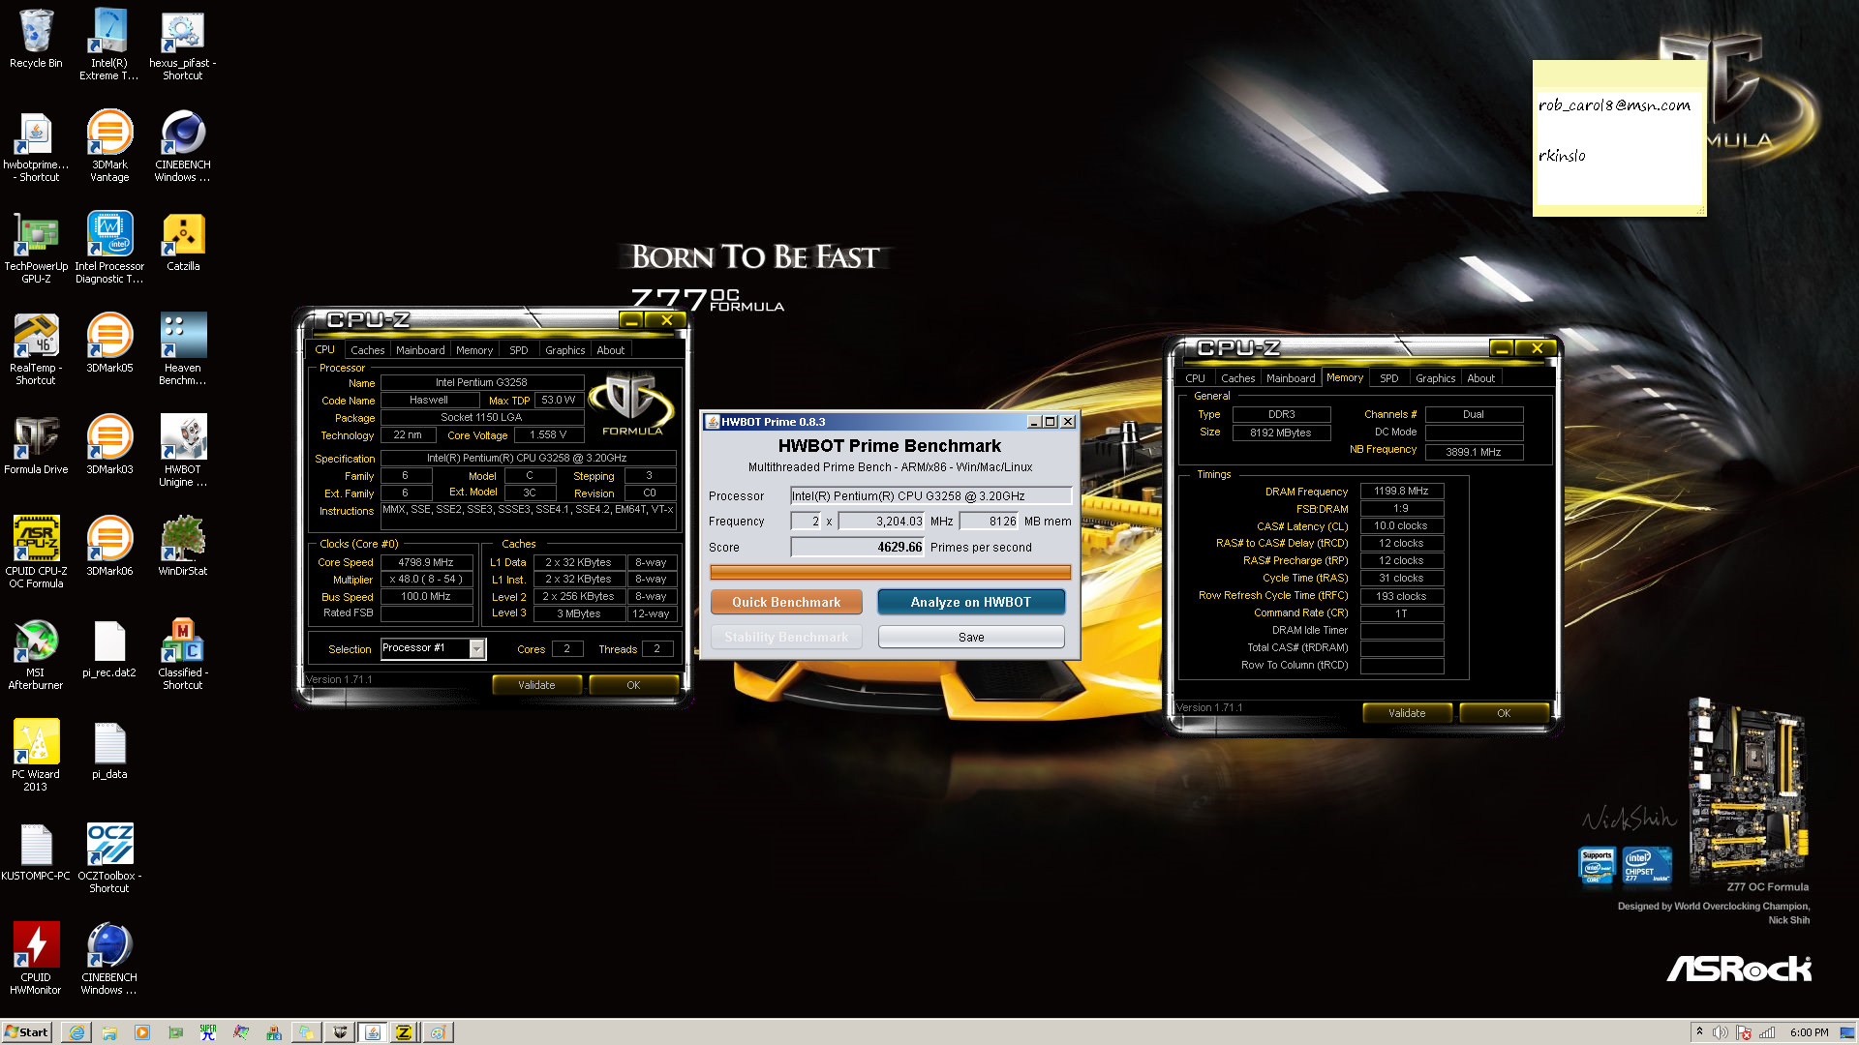Click the Show desktop button
The width and height of the screenshot is (1859, 1045).
pos(1848,1032)
